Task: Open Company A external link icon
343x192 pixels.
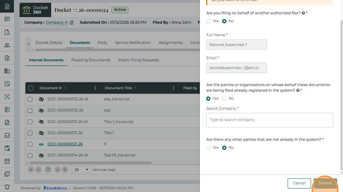Action: (72, 23)
